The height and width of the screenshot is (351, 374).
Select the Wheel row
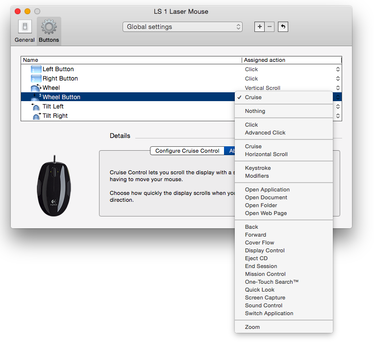(x=181, y=88)
